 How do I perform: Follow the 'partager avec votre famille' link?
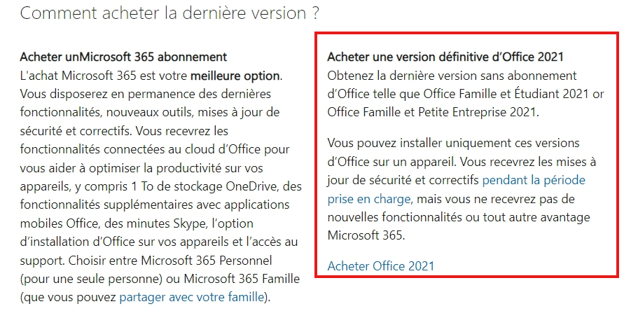191,297
